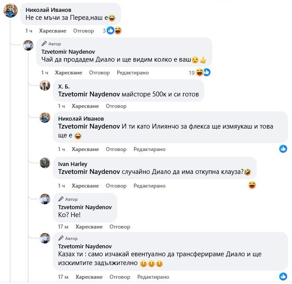Click the "17 м" timestamp under "Ко? Не!"
Viewport: 292px width, 284px height.
point(63,227)
